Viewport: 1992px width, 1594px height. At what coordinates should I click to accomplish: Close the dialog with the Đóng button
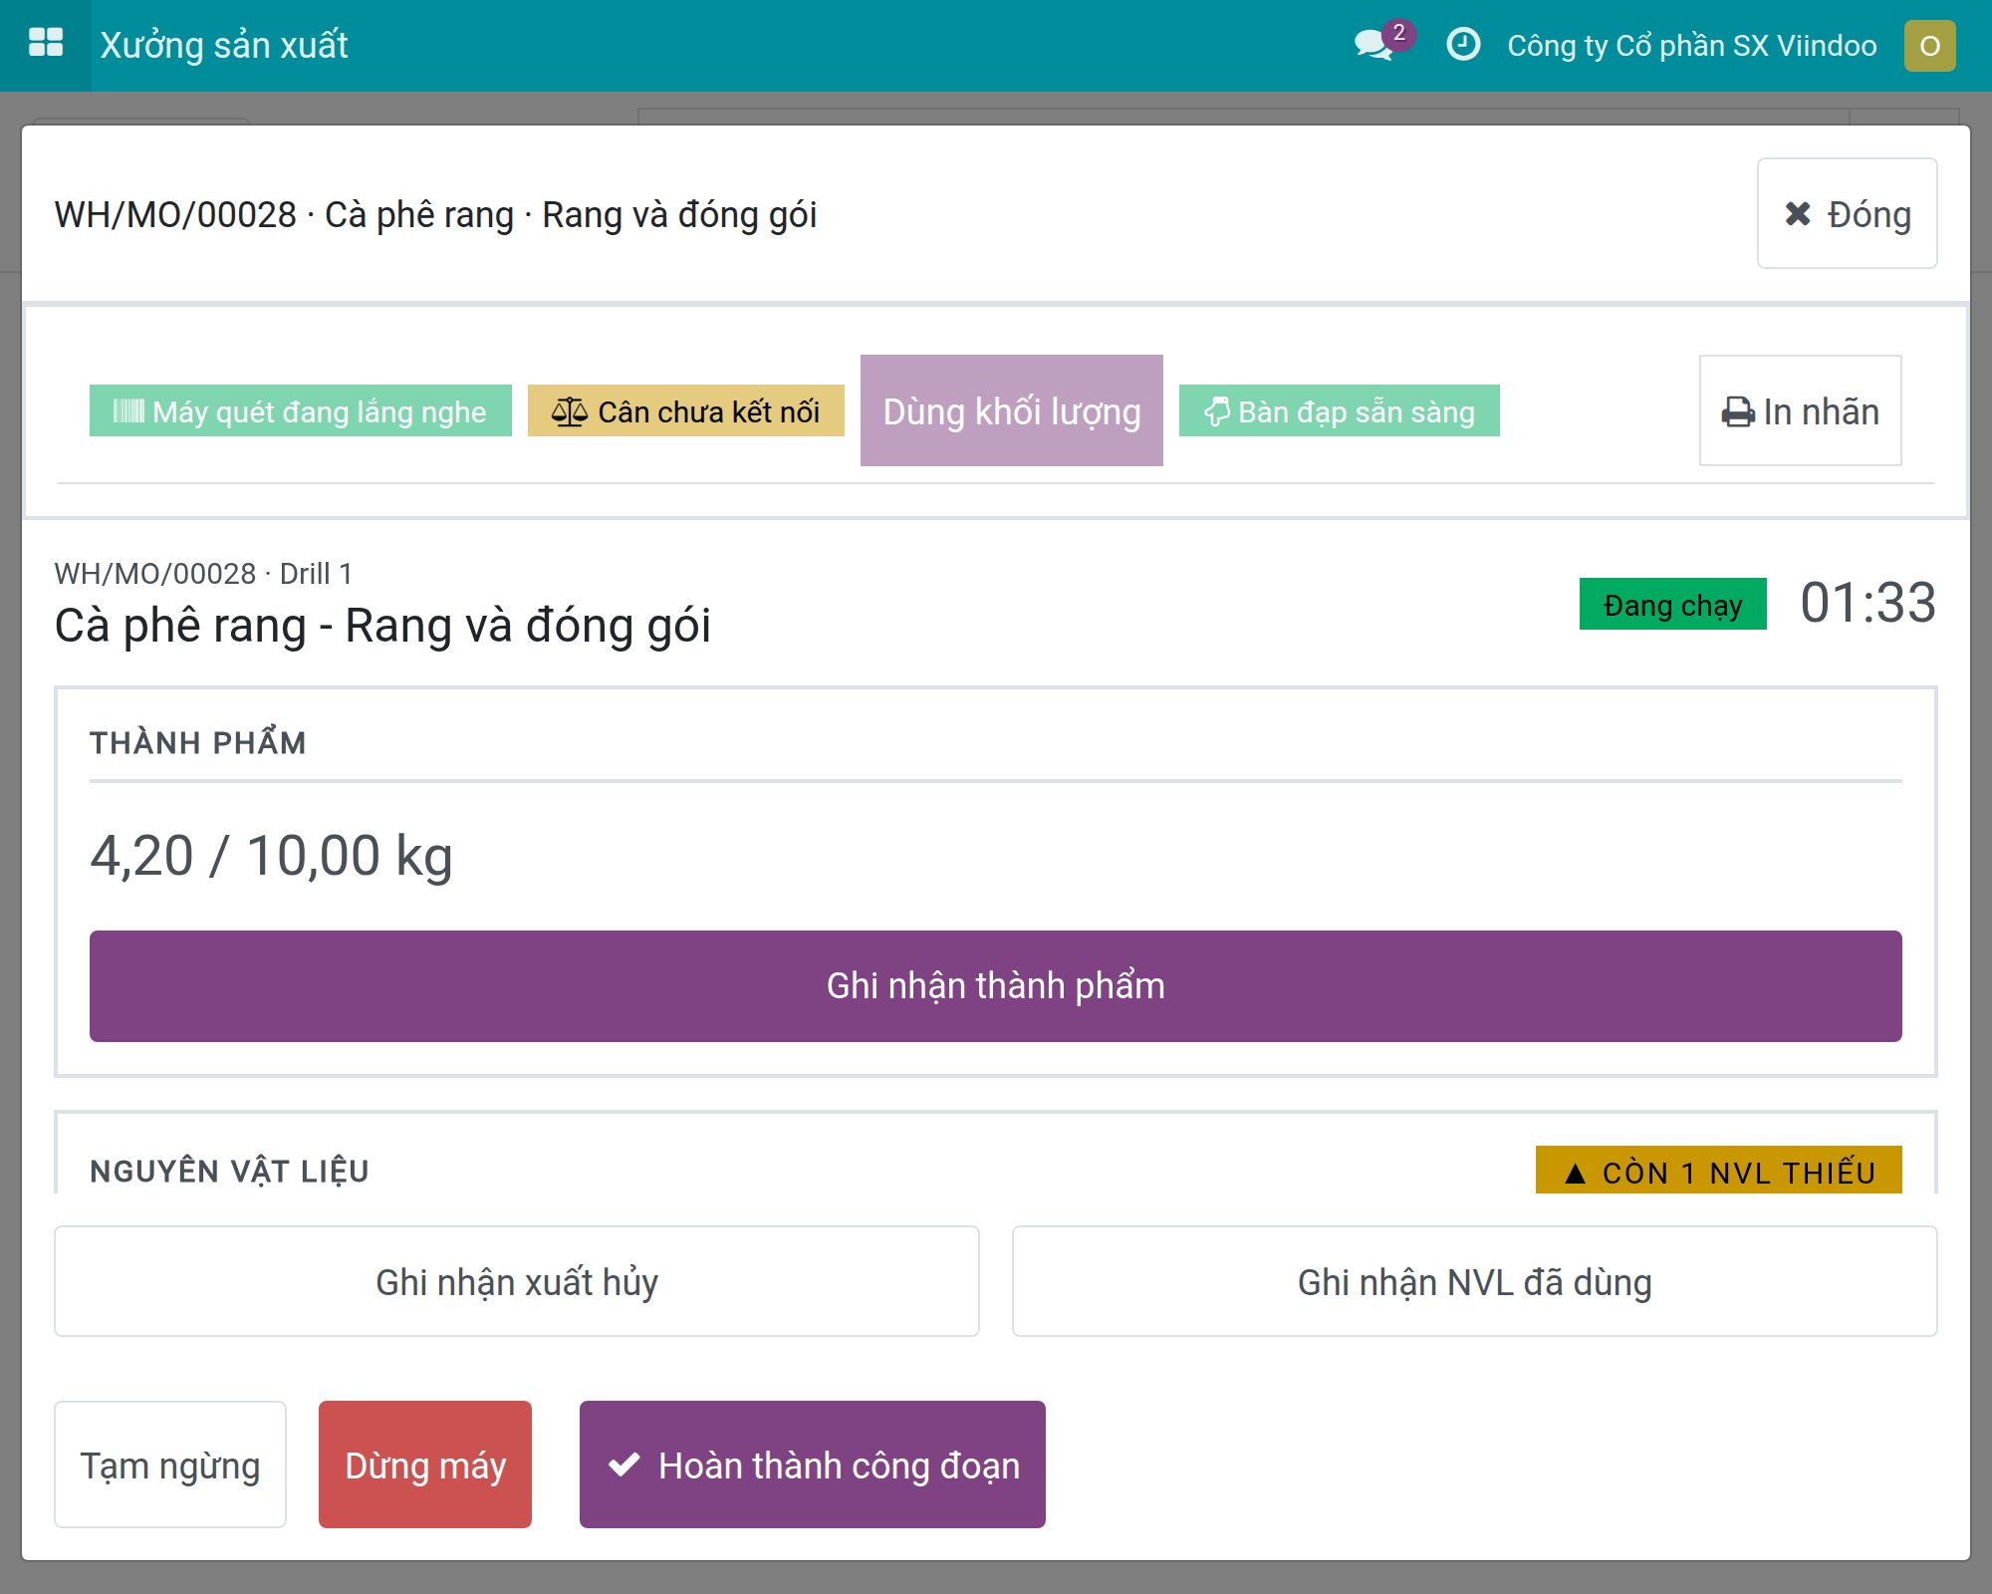1847,213
